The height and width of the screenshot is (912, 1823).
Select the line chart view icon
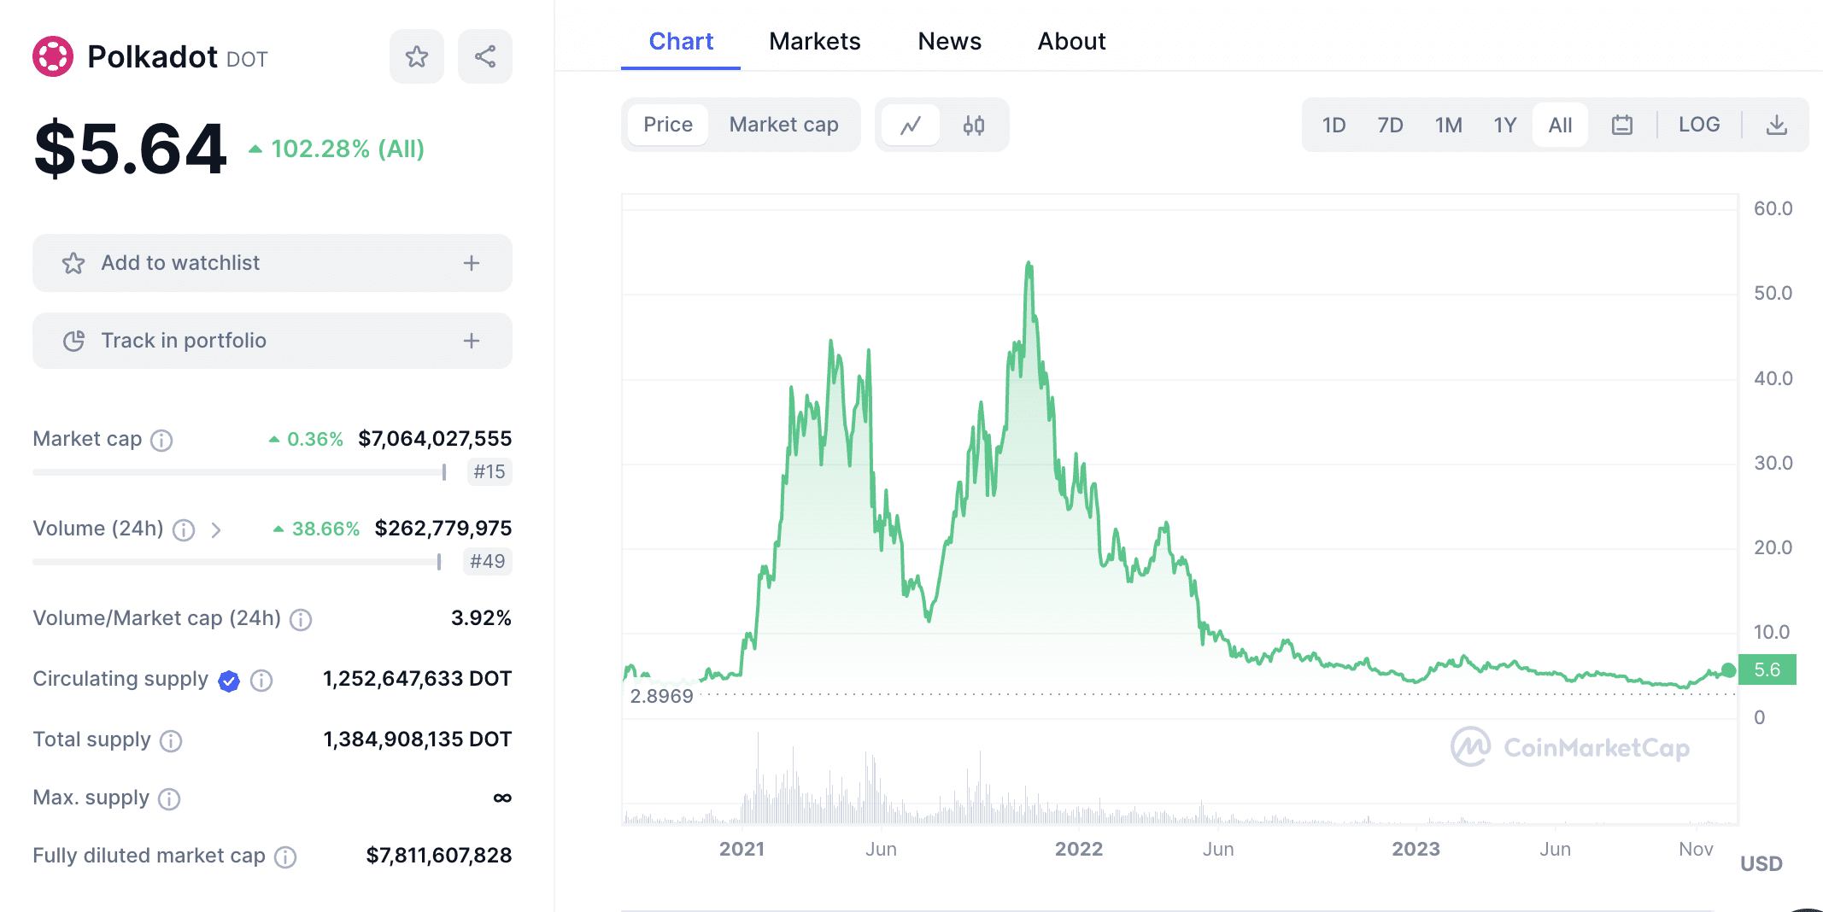[911, 126]
